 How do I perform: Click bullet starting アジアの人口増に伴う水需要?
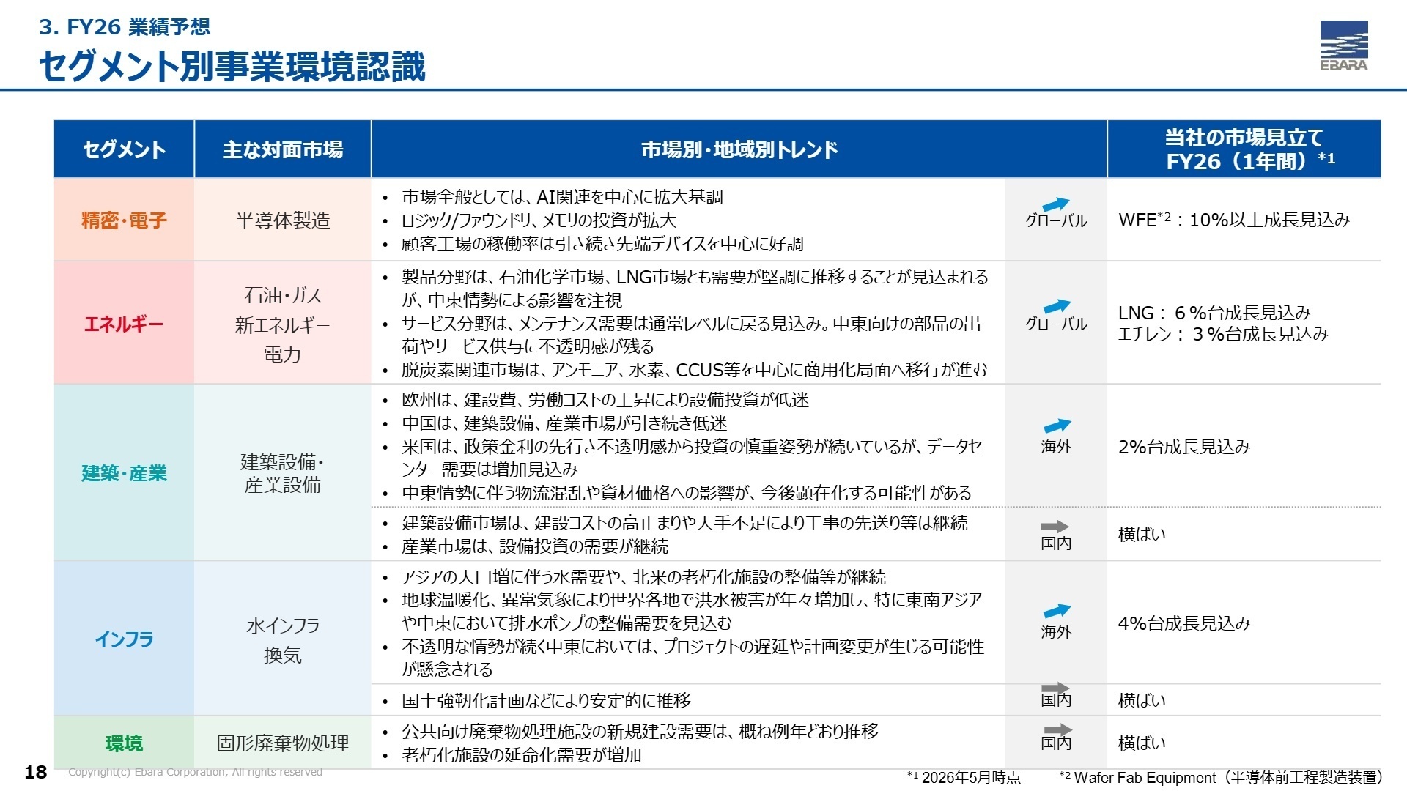click(x=643, y=577)
